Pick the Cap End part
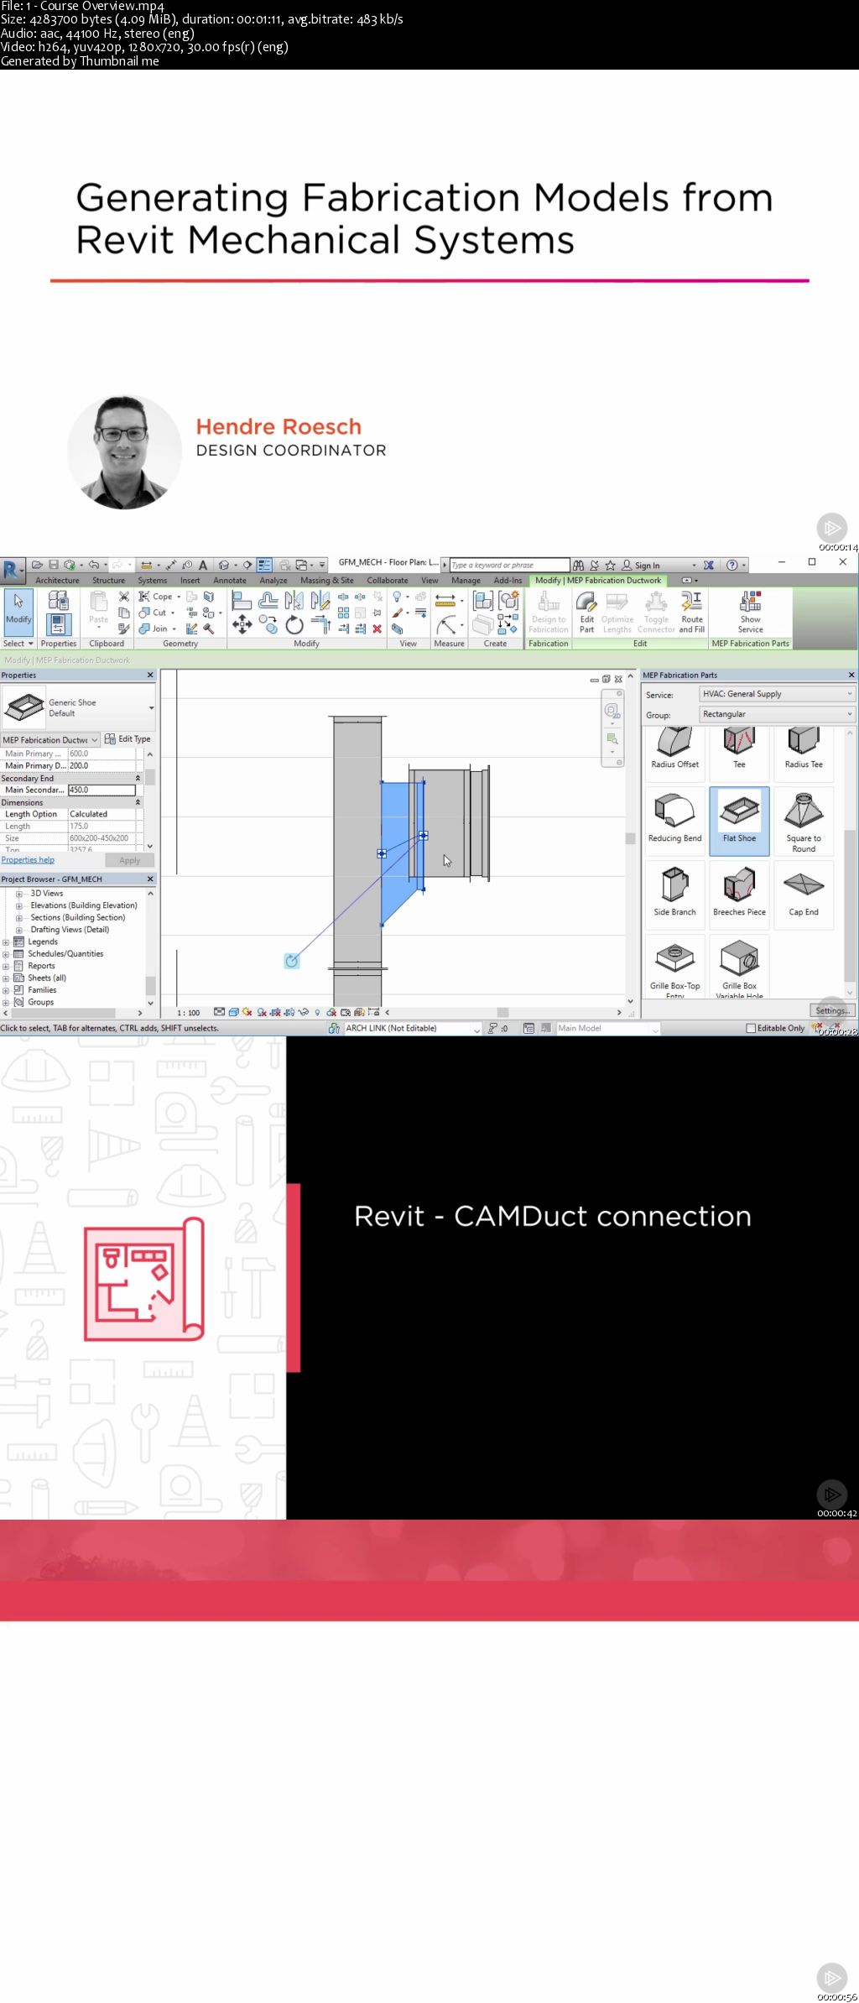The height and width of the screenshot is (2003, 859). point(804,895)
